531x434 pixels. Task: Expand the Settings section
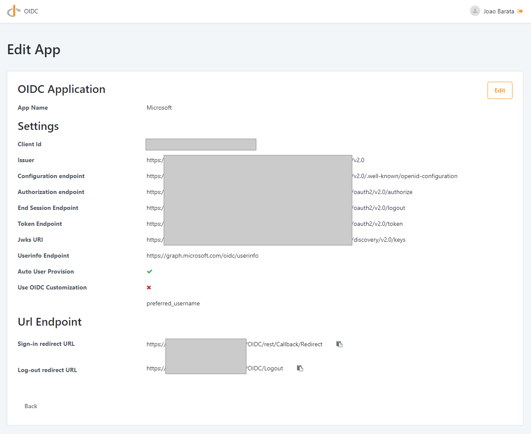click(38, 126)
